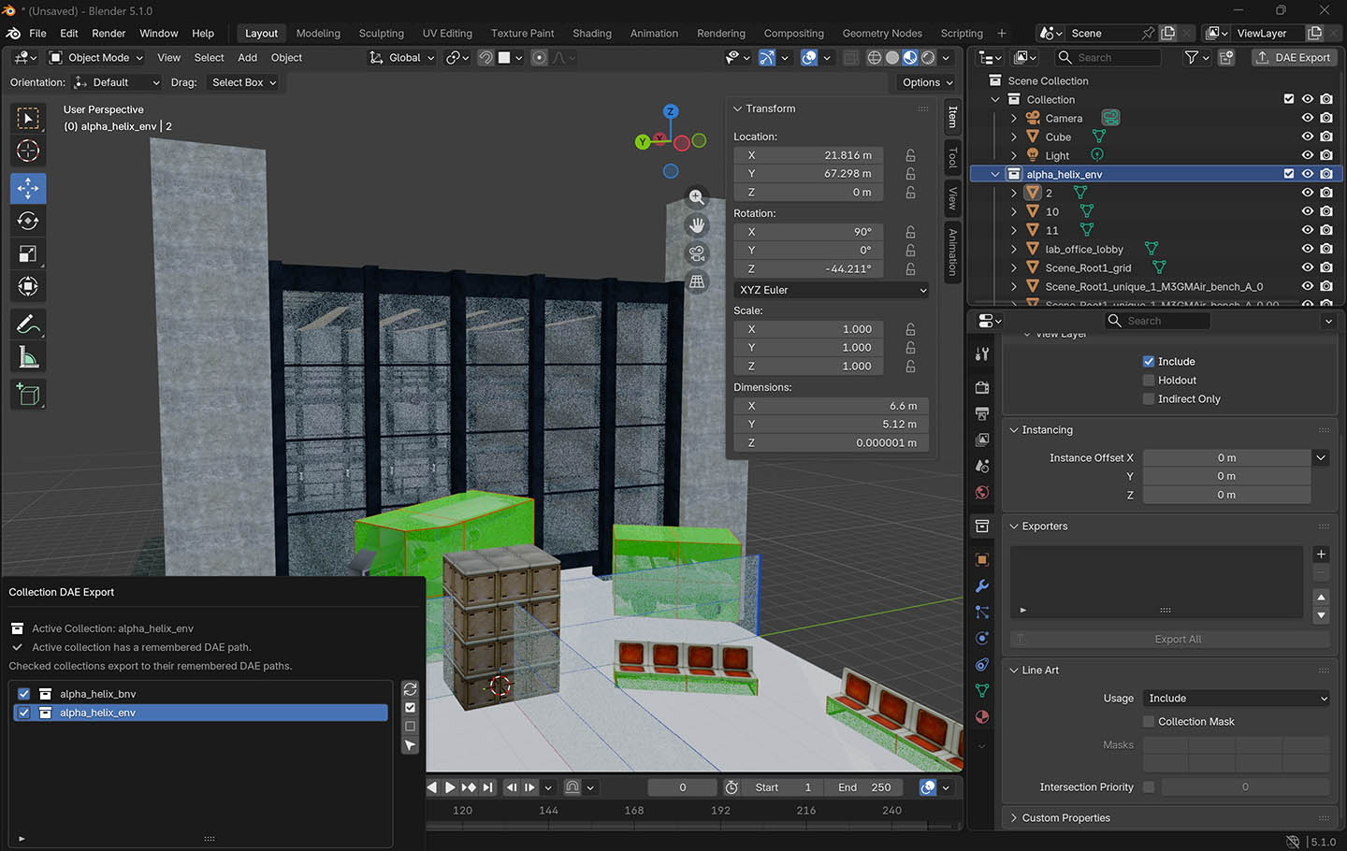Image resolution: width=1347 pixels, height=851 pixels.
Task: Click the DAE Export button
Action: tap(1293, 58)
